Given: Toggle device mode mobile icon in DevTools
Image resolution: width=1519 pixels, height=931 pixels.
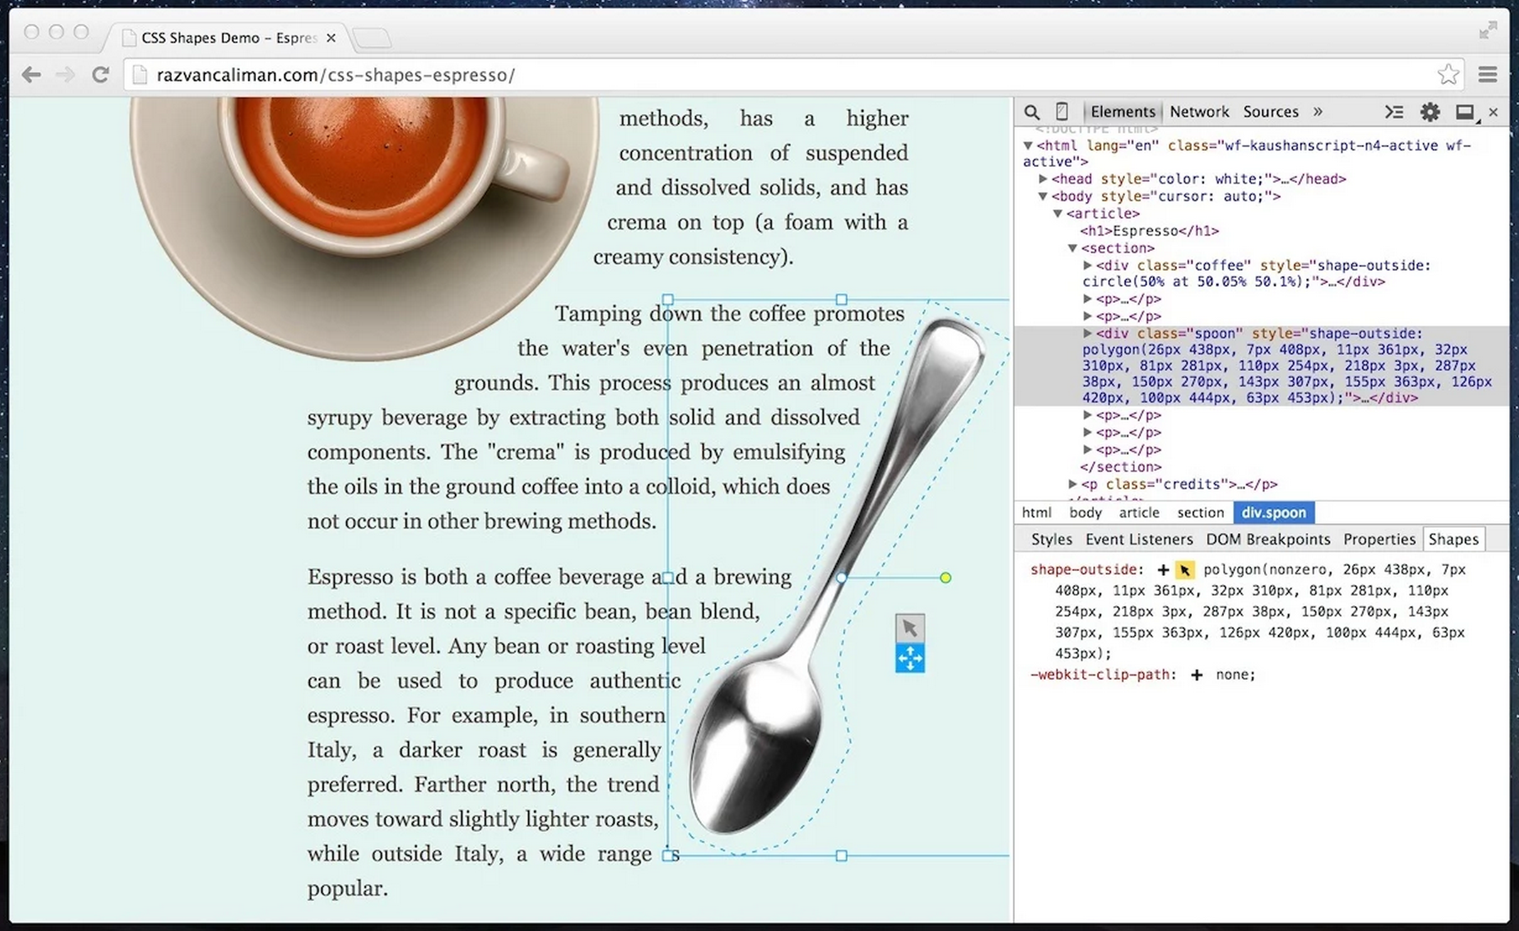Looking at the screenshot, I should click(x=1061, y=112).
